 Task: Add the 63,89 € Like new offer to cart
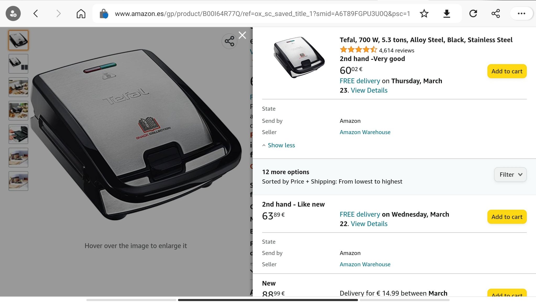(507, 217)
